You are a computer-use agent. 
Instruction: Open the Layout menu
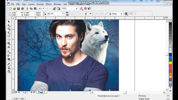31,4
